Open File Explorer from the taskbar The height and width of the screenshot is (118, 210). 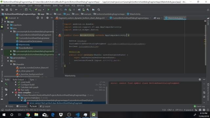pos(36,115)
